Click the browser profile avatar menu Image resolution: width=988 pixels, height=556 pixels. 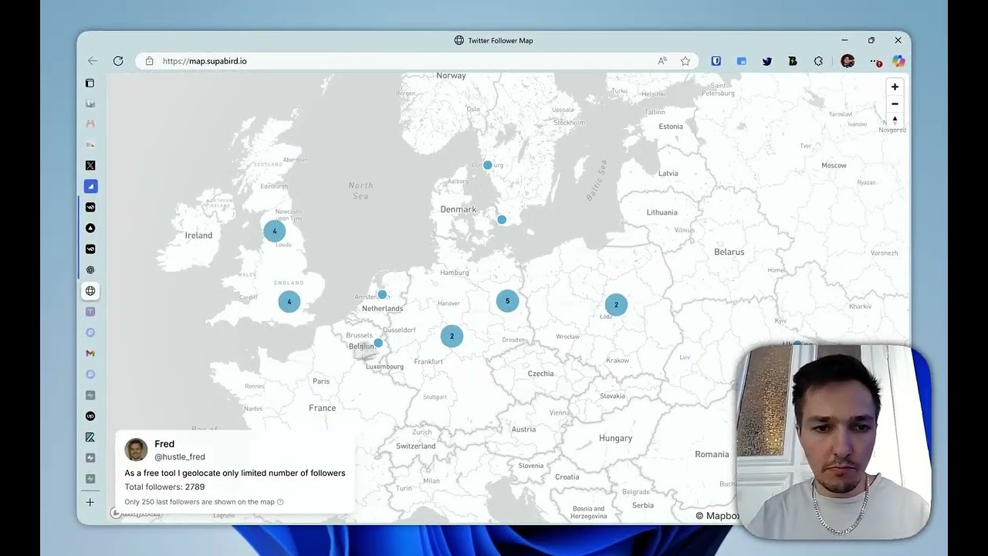pyautogui.click(x=848, y=60)
